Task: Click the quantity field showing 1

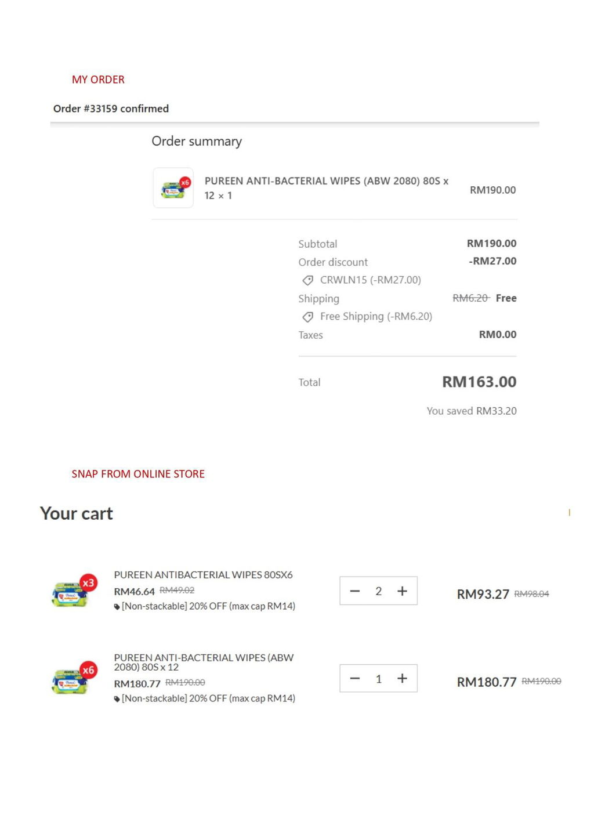Action: pos(378,679)
